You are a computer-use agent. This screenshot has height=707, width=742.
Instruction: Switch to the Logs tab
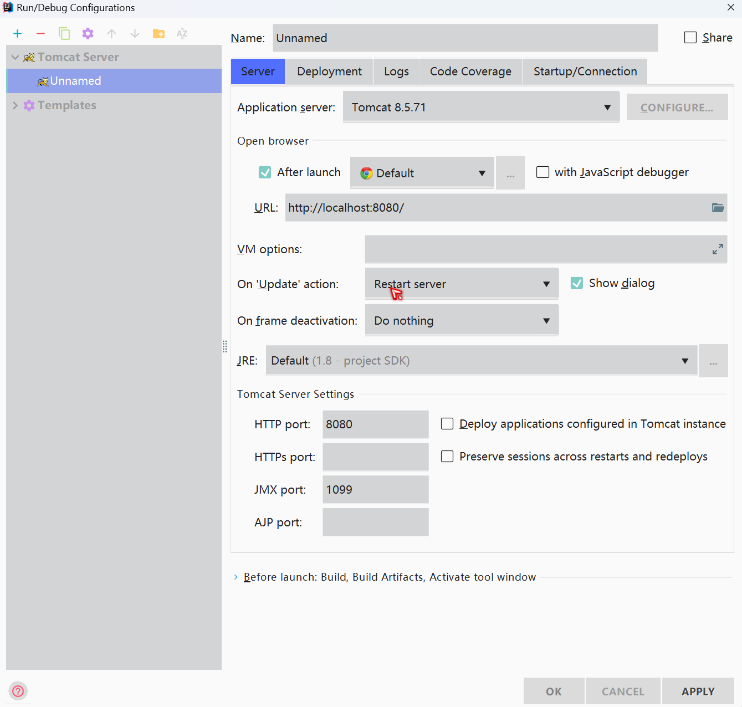[396, 71]
